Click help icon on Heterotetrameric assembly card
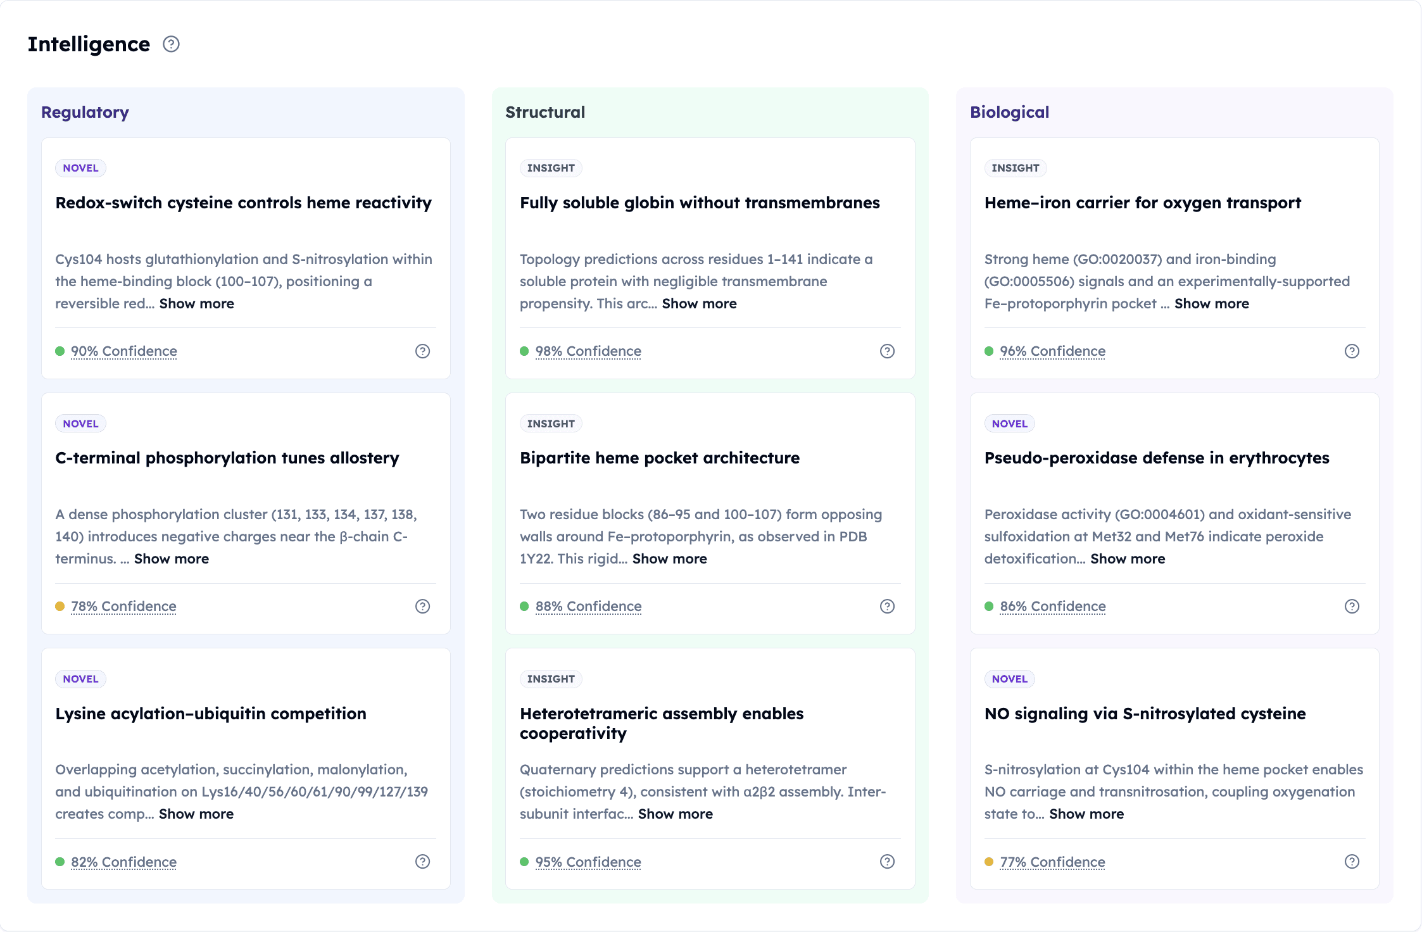This screenshot has width=1422, height=932. pos(887,862)
